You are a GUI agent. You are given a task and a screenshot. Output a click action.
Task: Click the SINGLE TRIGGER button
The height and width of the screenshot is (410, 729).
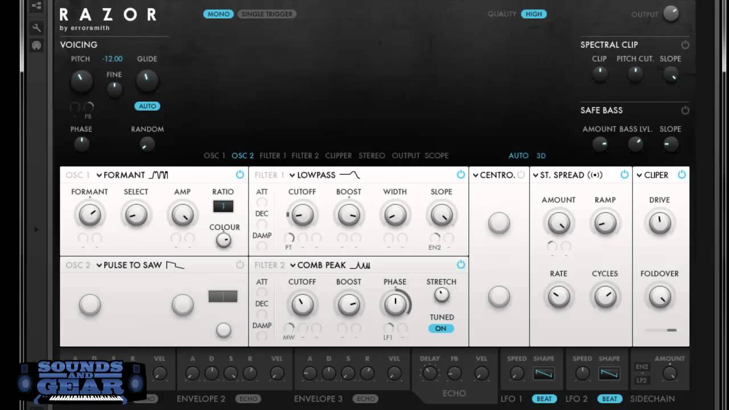click(267, 14)
